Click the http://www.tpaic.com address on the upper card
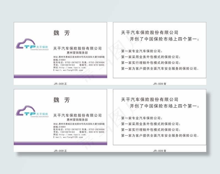The width and height of the screenshot is (220, 174). [x=72, y=68]
